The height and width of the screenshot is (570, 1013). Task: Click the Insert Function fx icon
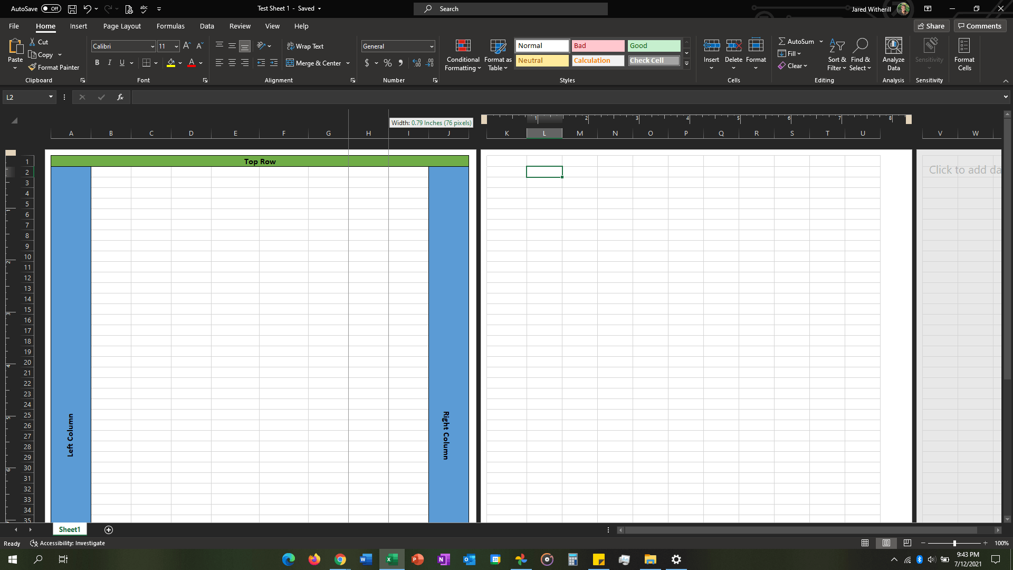coord(120,97)
